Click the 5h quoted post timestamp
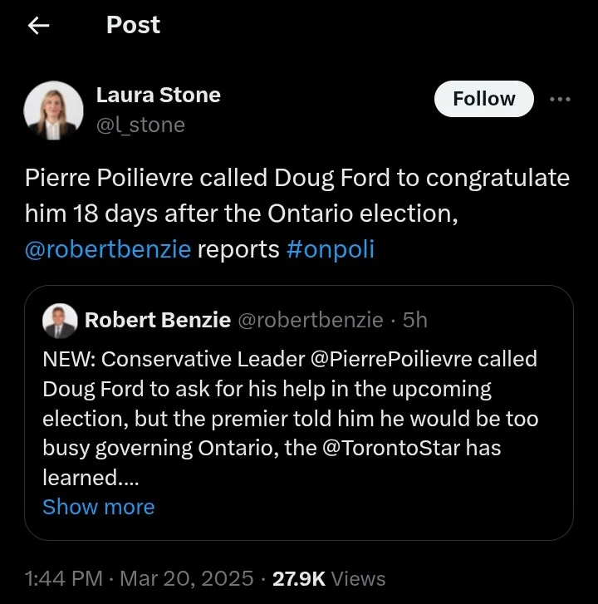Image resolution: width=598 pixels, height=604 pixels. (414, 320)
